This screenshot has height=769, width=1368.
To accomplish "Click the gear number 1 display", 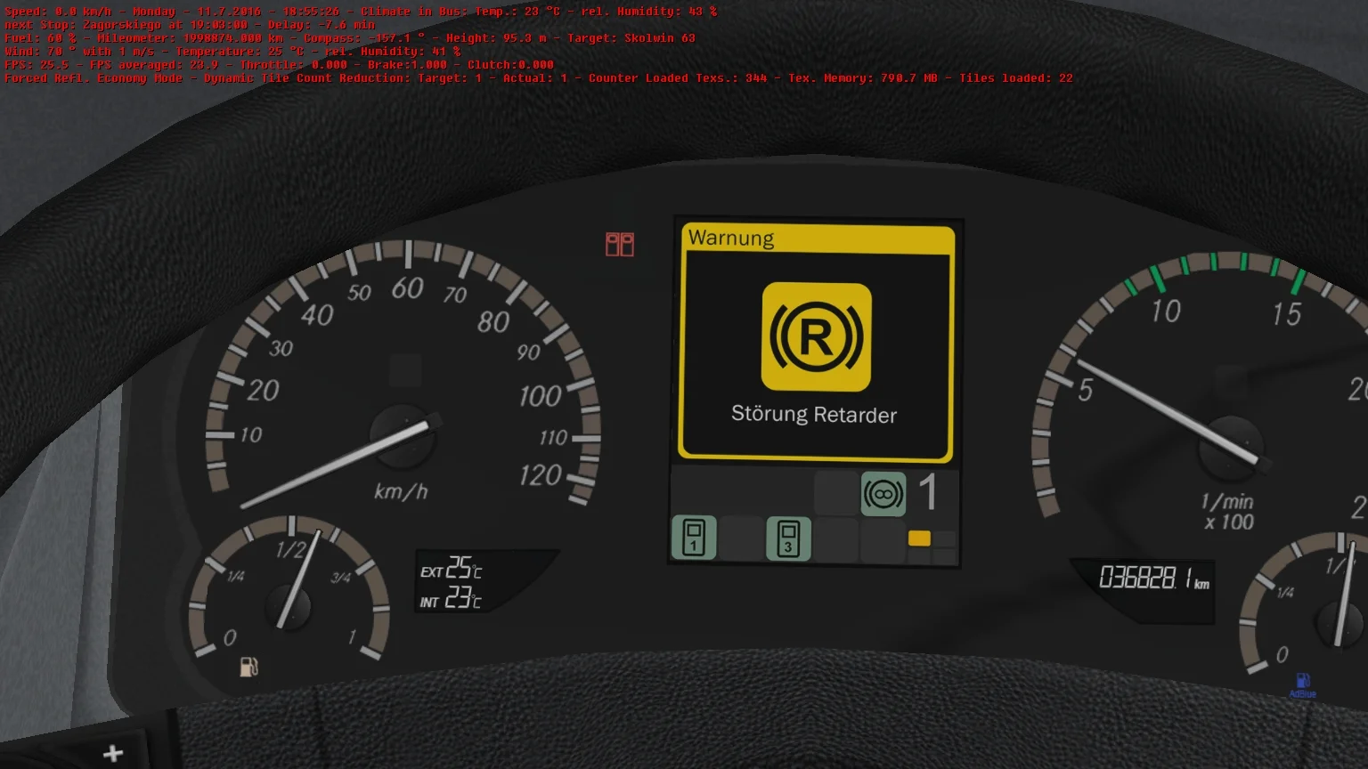I will [x=928, y=493].
